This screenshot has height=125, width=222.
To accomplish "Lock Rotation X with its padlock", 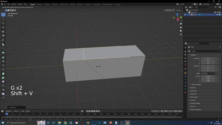I will point(217,66).
